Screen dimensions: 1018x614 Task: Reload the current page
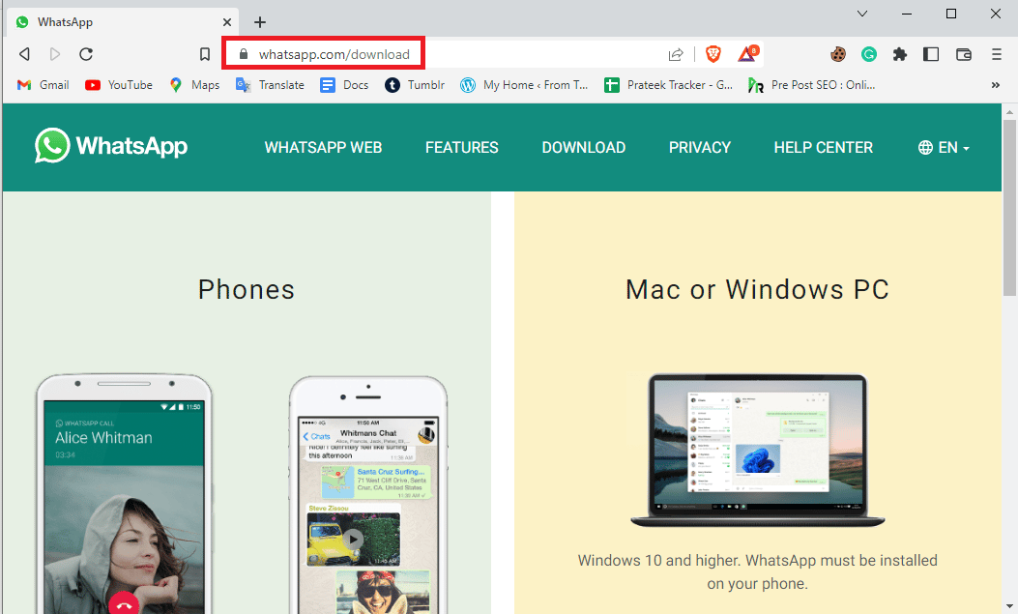pos(85,54)
